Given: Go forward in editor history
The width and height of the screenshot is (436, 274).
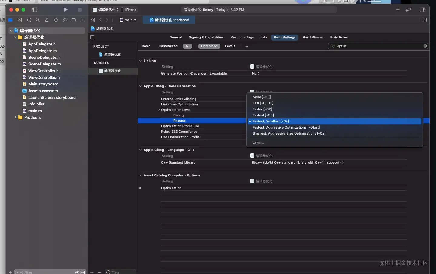Looking at the screenshot, I should (x=107, y=20).
